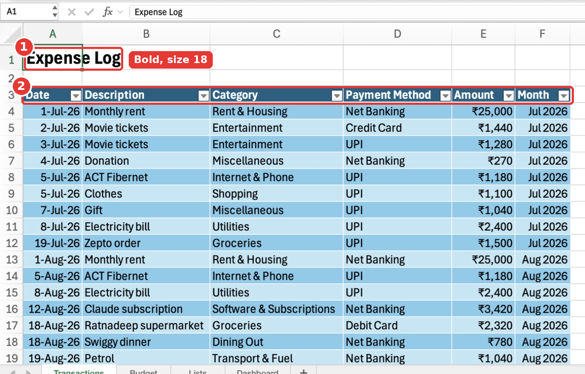Select the "Donation" description cell
The height and width of the screenshot is (374, 585).
tap(146, 161)
